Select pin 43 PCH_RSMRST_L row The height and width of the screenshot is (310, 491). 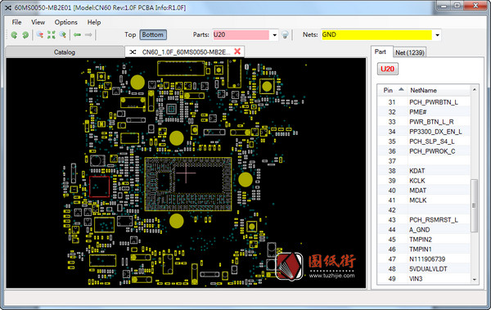424,220
